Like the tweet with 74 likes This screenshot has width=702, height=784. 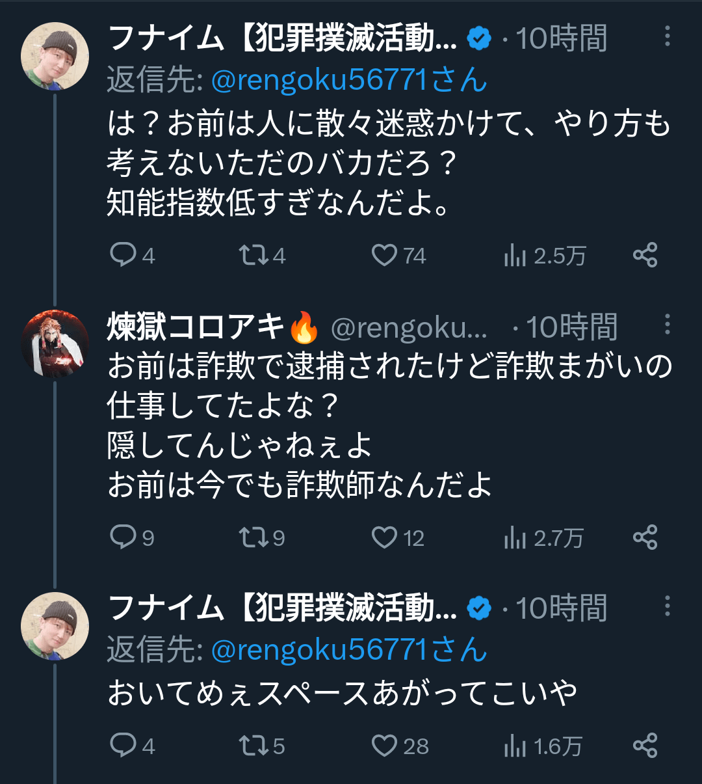[384, 255]
